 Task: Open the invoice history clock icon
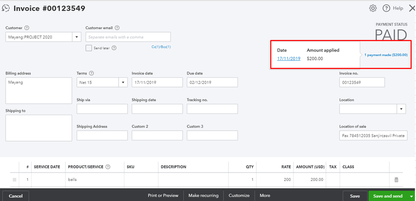(x=6, y=8)
